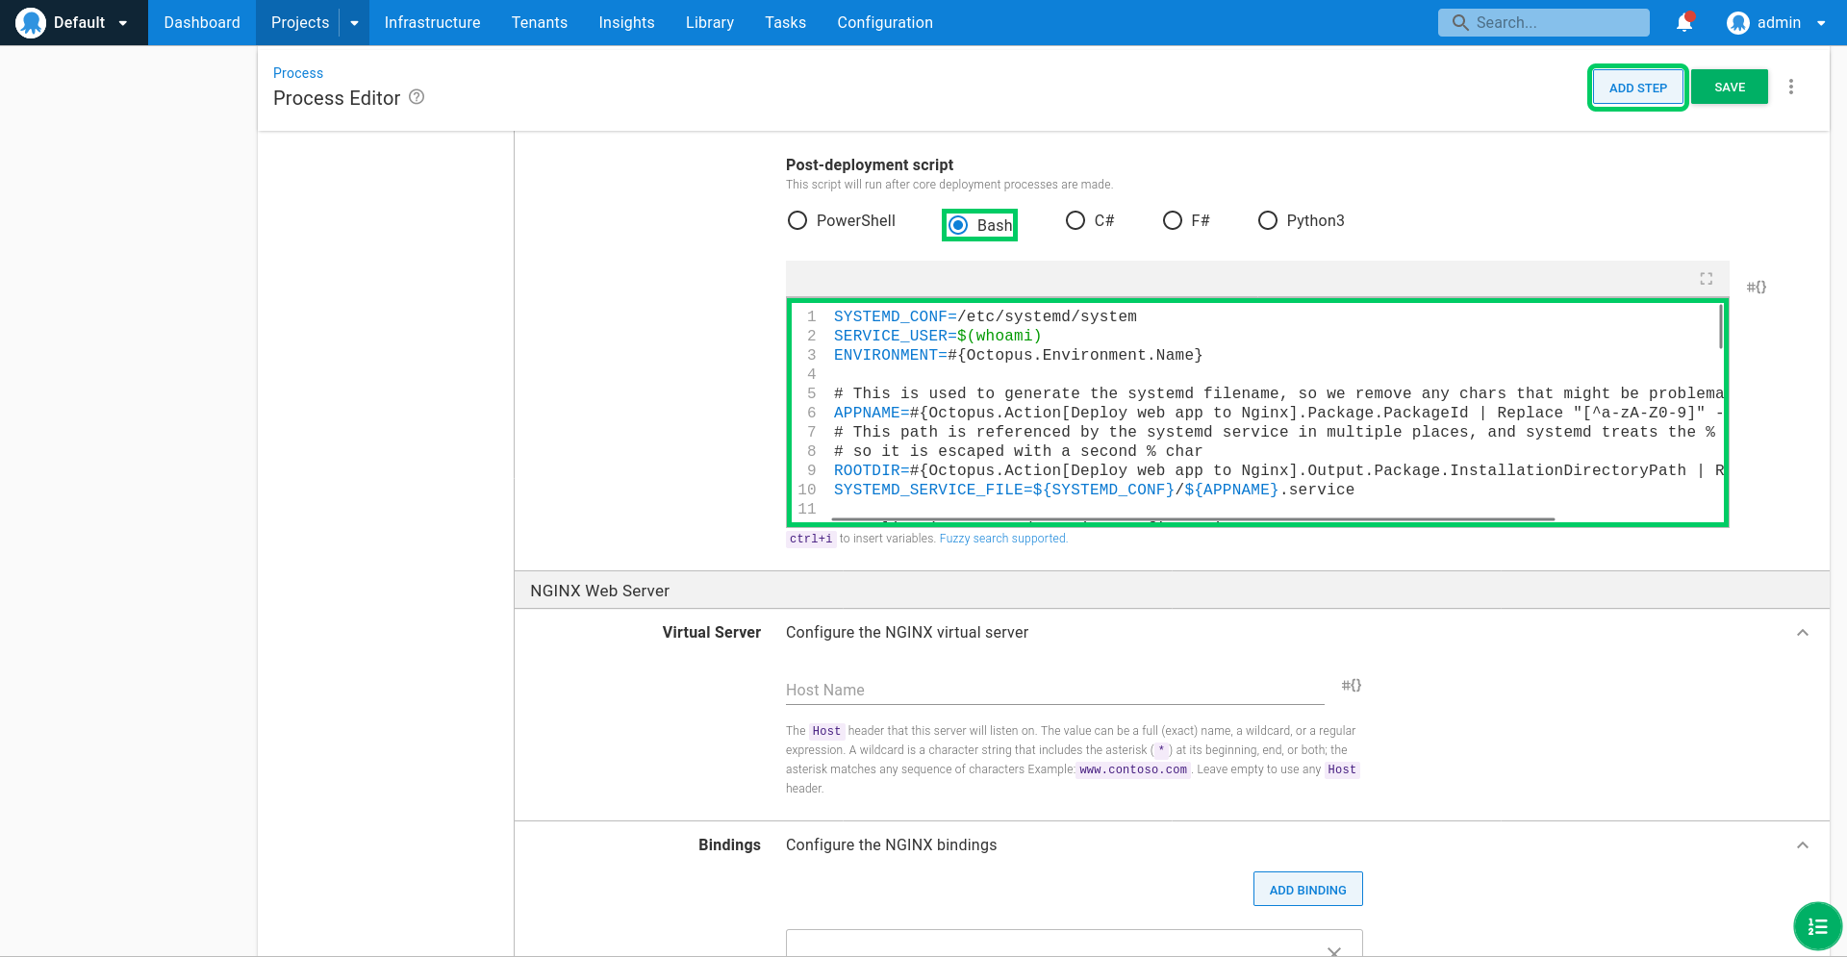Viewport: 1847px width, 957px height.
Task: Follow the Process breadcrumb link
Action: [x=298, y=73]
